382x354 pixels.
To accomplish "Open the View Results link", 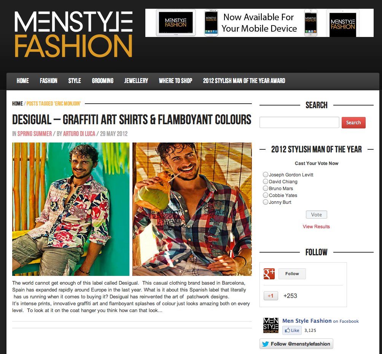I will pos(316,226).
